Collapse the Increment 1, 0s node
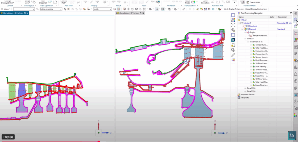This screenshot has height=142, width=298. (248, 42)
